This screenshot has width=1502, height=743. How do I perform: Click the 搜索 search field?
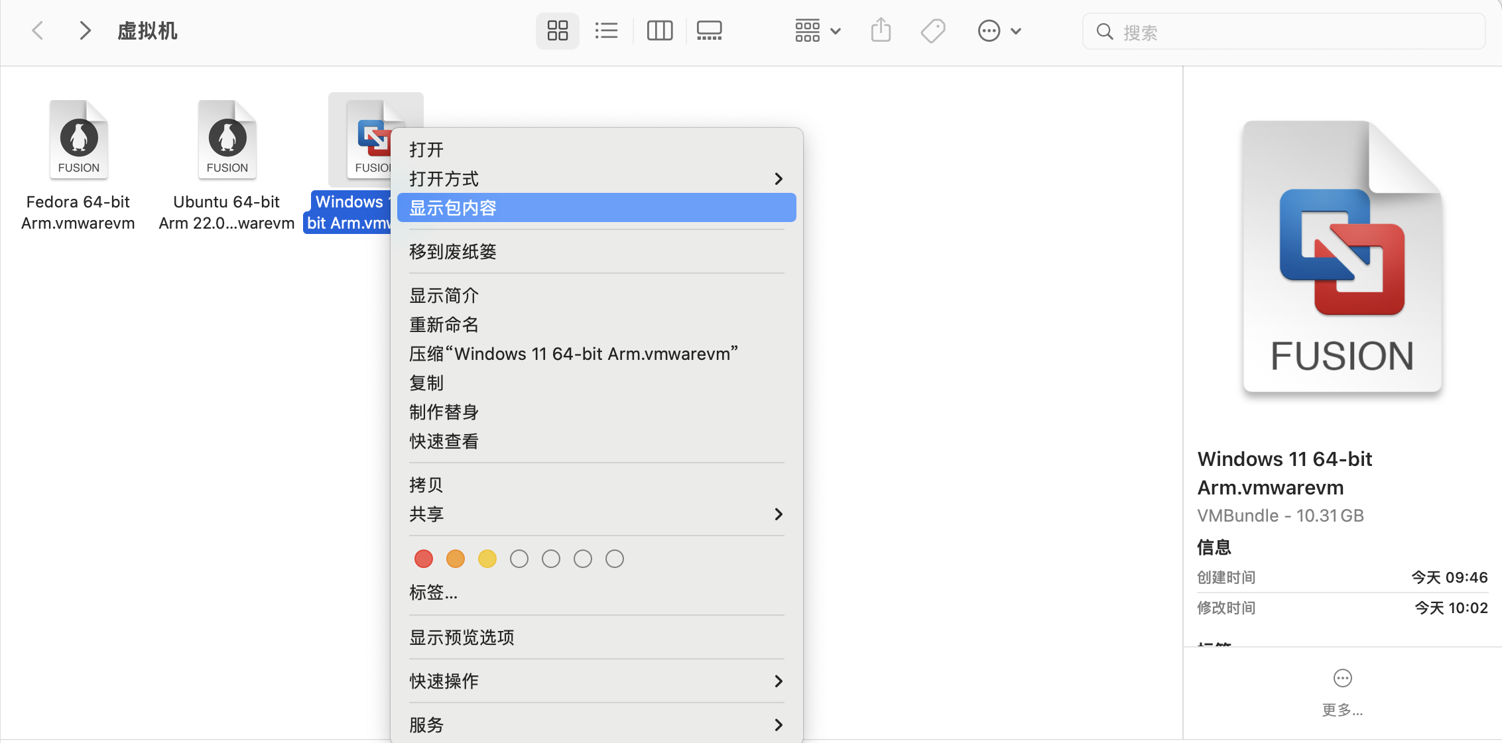pos(1283,32)
